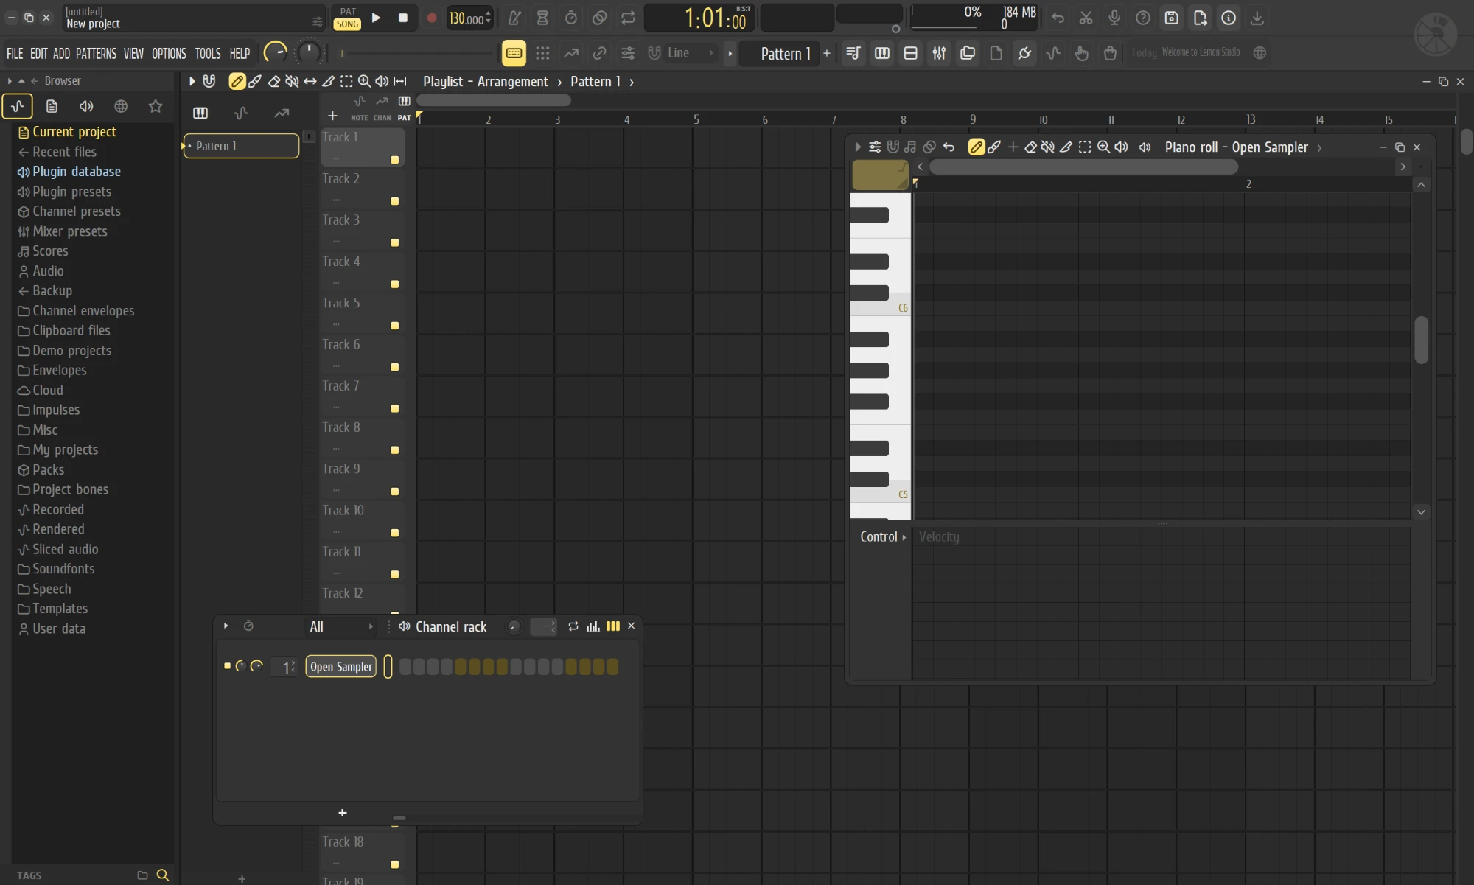Click the Open Sampler channel button
This screenshot has width=1474, height=885.
pos(341,667)
